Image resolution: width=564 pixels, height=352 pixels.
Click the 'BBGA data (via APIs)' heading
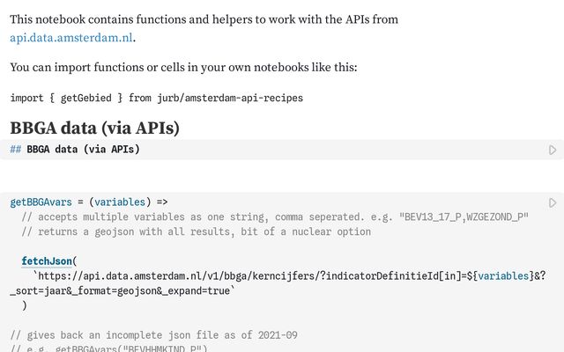[x=94, y=128]
